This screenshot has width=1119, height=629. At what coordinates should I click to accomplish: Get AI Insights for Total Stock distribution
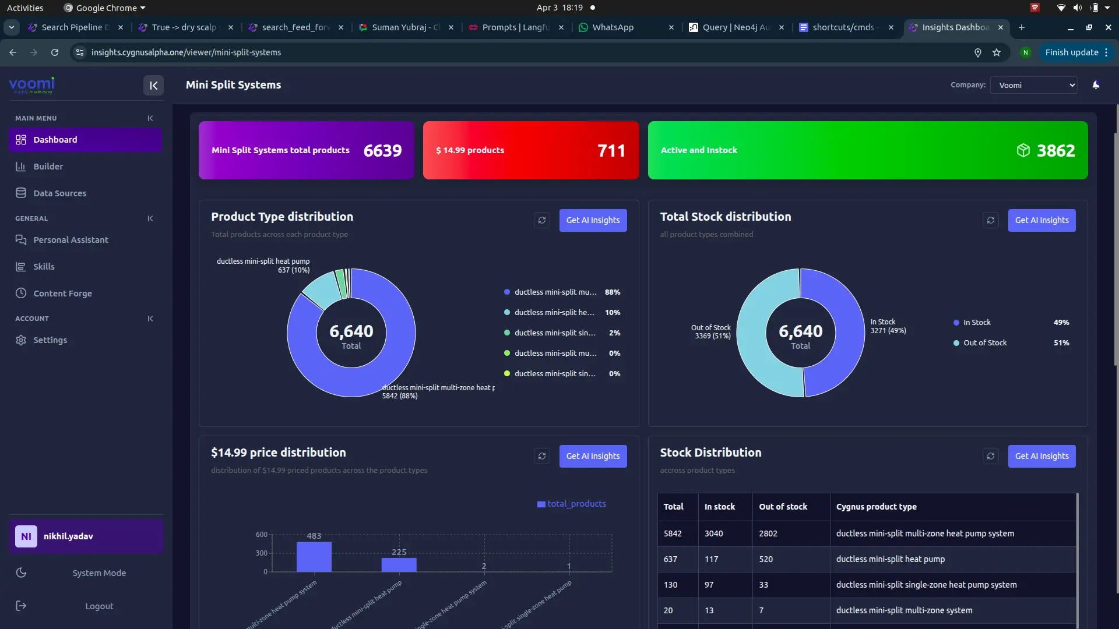click(1041, 220)
